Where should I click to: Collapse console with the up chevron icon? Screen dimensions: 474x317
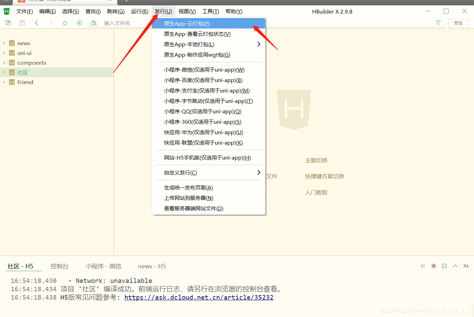(455, 266)
